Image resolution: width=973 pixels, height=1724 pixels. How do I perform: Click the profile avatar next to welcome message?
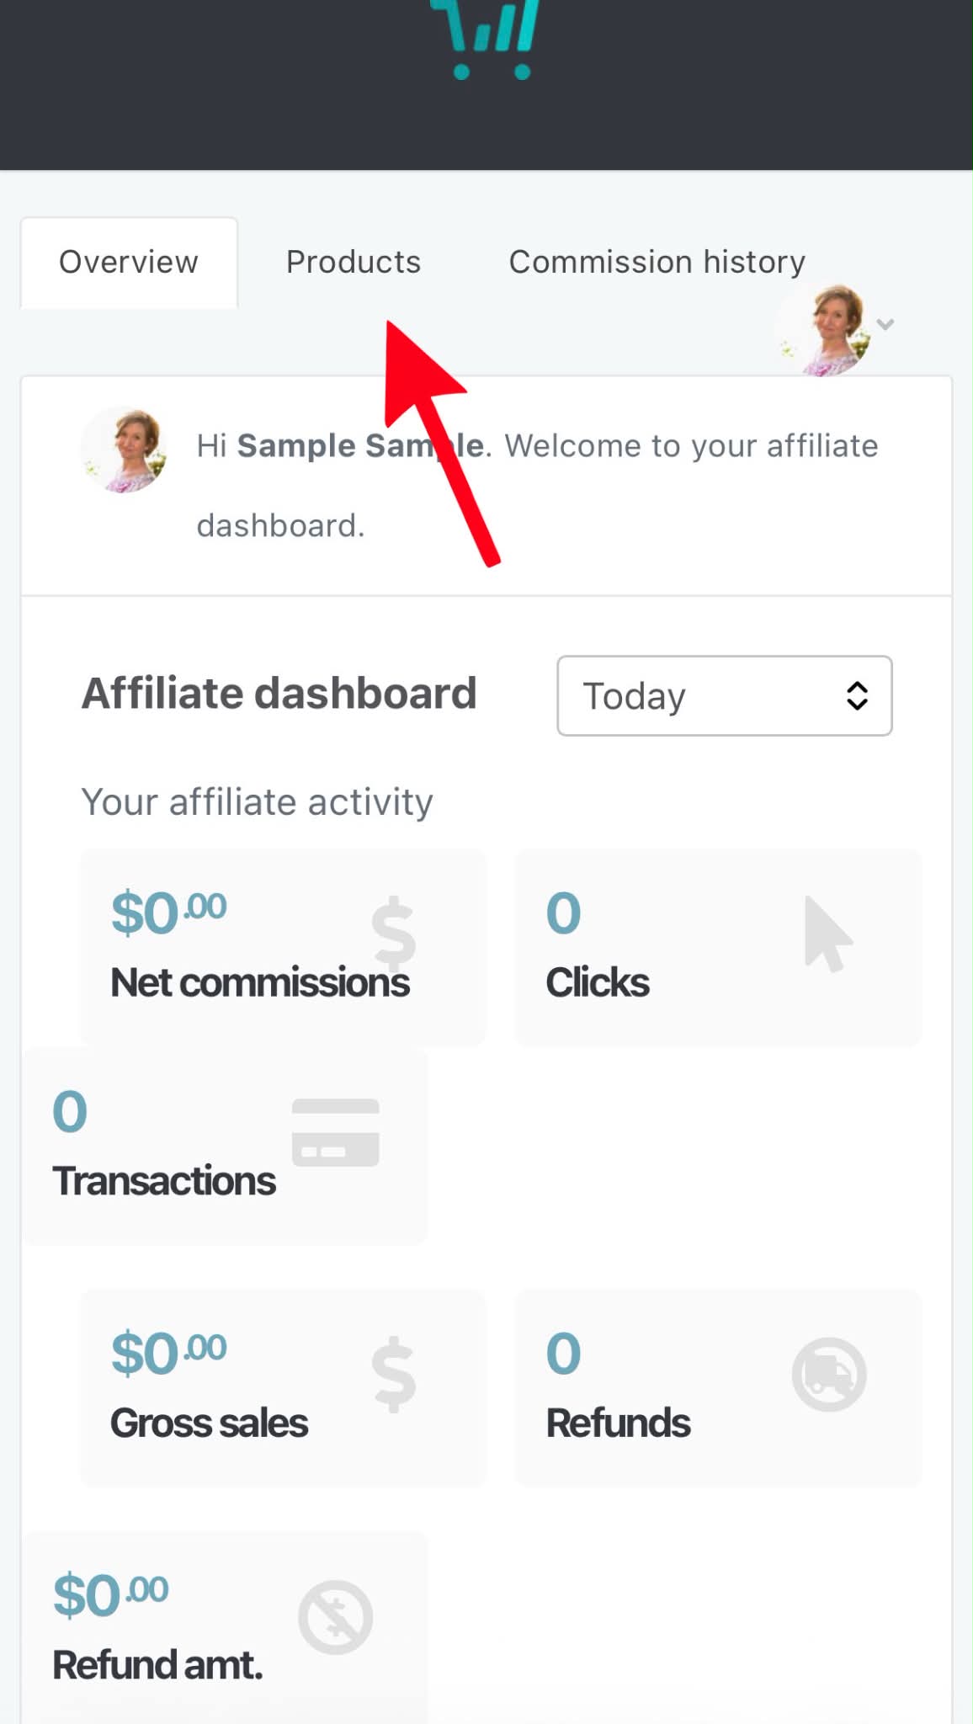125,450
